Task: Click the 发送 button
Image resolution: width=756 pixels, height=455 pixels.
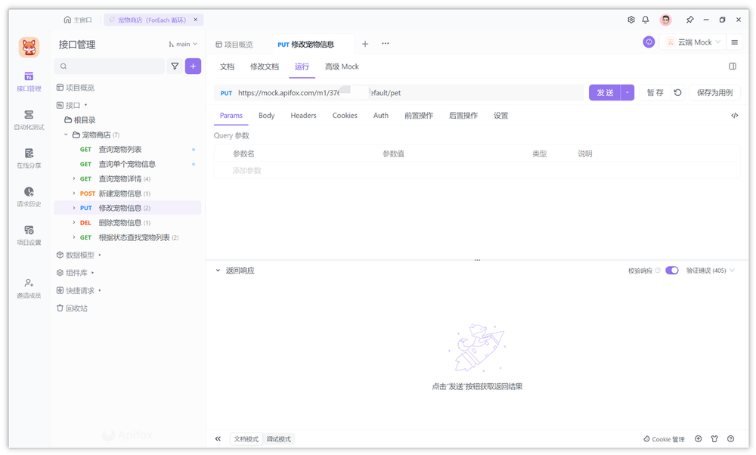Action: 604,92
